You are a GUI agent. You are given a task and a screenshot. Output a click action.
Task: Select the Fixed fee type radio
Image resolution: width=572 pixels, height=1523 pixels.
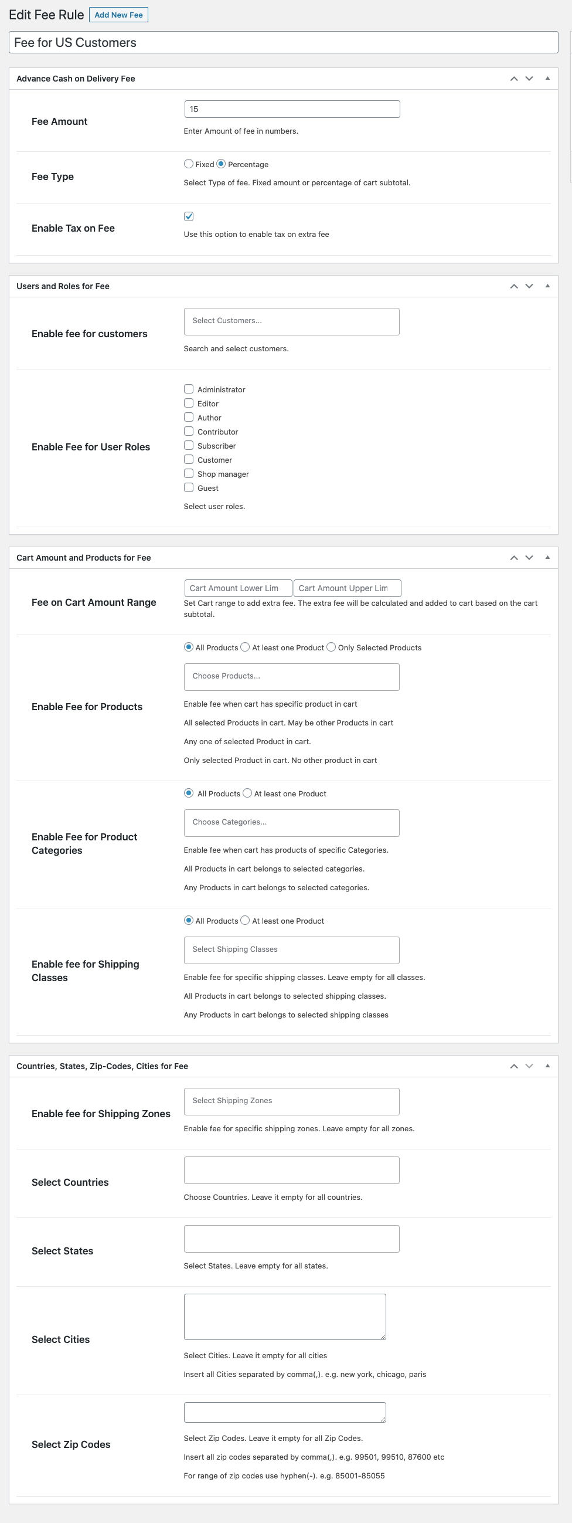click(x=189, y=164)
